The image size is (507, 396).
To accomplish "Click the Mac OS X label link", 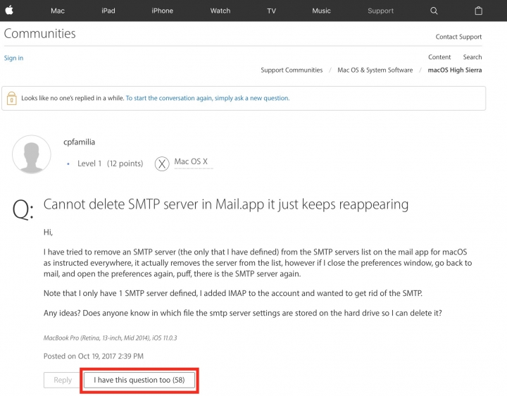I will (x=191, y=161).
